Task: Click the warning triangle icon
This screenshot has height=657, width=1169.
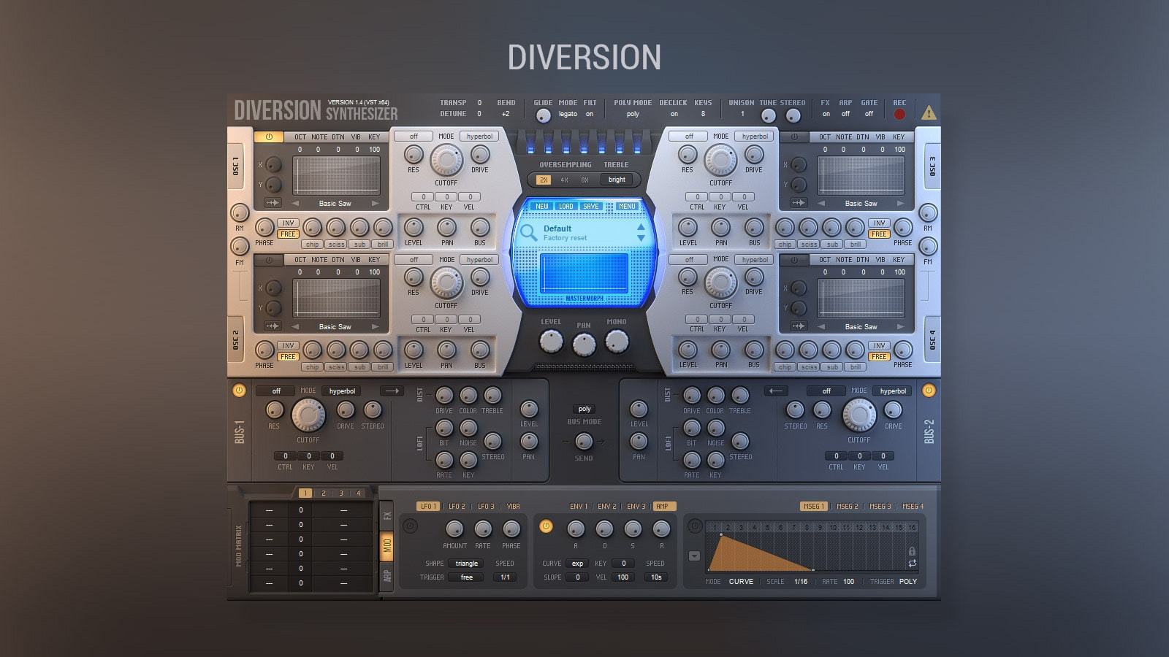Action: [x=929, y=113]
